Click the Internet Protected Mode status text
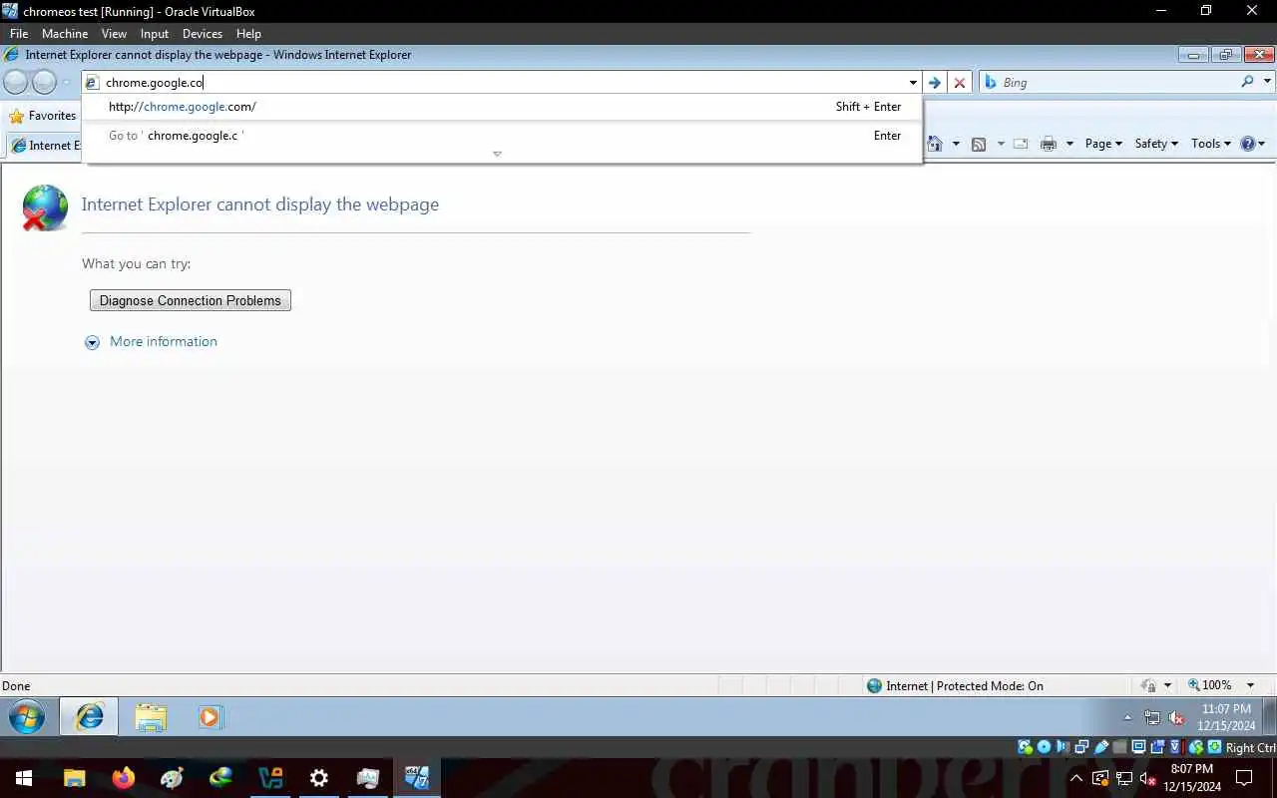 coord(965,685)
